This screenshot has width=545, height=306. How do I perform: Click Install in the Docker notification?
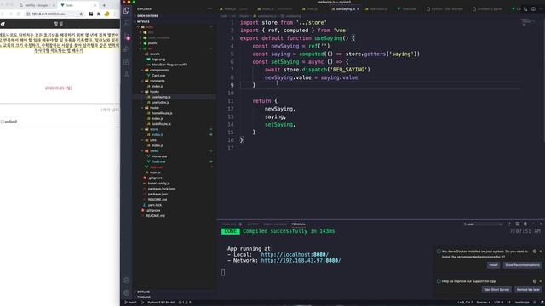(x=493, y=265)
